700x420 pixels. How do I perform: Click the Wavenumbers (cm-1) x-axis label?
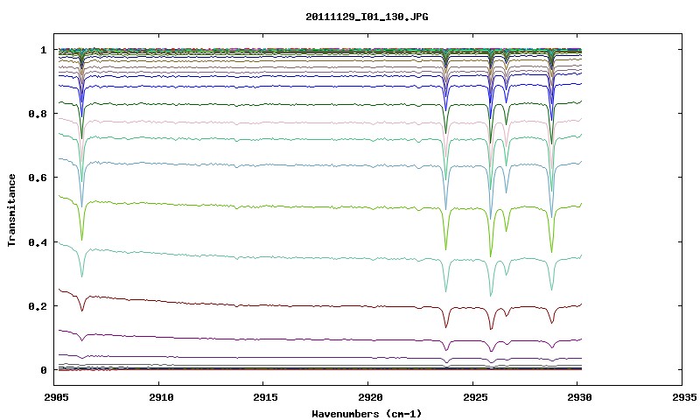(x=367, y=414)
